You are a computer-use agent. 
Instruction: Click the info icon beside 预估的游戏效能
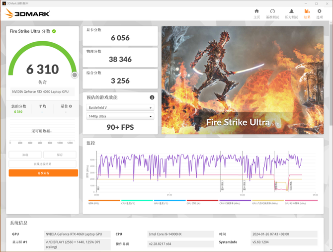point(152,97)
